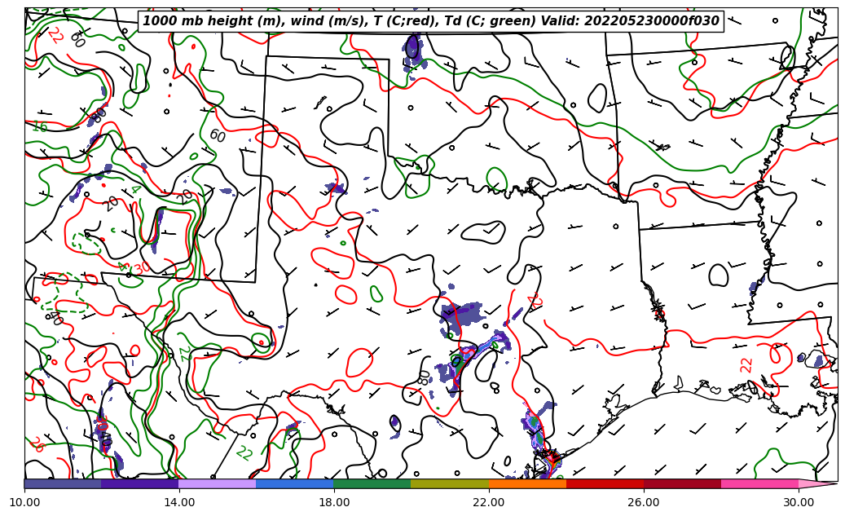This screenshot has width=845, height=516.
Task: Choose the green 18–20 colorbar segment
Action: pyautogui.click(x=372, y=483)
